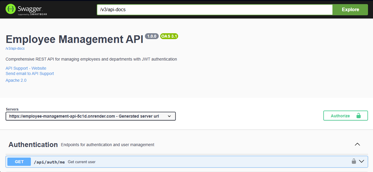Click the magnifying glass in Swagger logo
373x172 pixels.
(x=11, y=9)
